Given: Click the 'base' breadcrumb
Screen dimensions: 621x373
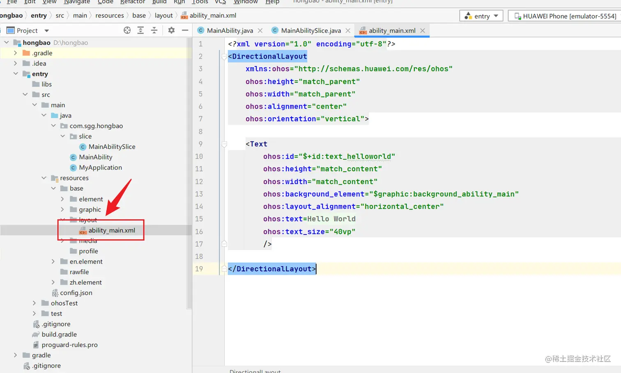Looking at the screenshot, I should point(139,16).
